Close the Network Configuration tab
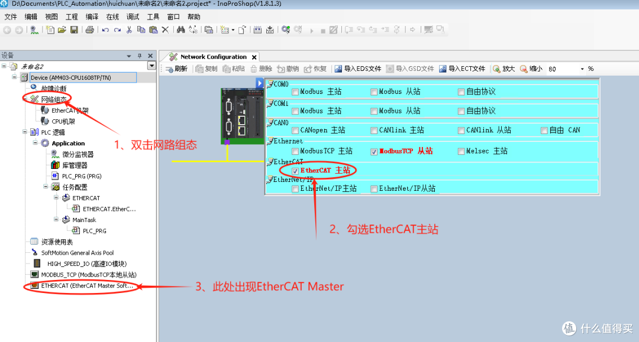The height and width of the screenshot is (342, 639). (254, 57)
